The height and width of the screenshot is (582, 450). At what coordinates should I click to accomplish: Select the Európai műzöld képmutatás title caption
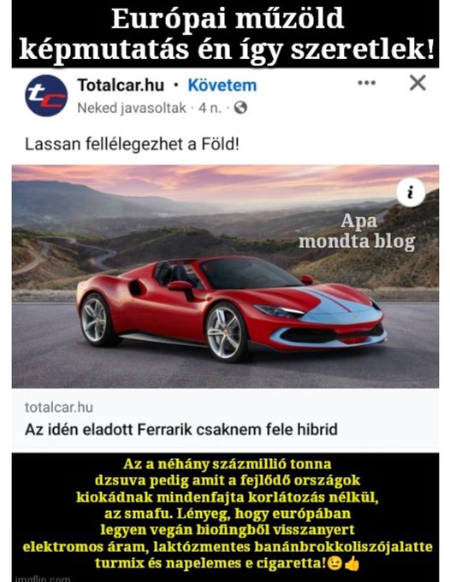click(227, 34)
